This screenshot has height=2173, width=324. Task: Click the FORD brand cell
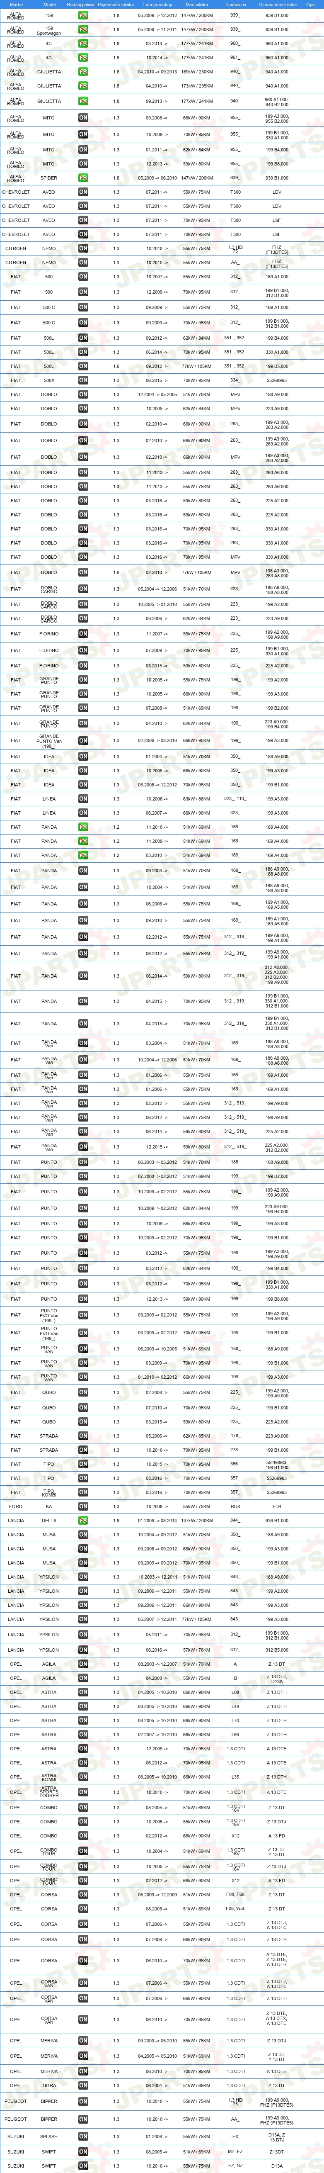pos(16,1506)
